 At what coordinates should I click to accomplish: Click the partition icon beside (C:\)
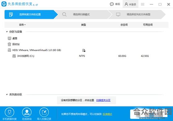coord(14,56)
